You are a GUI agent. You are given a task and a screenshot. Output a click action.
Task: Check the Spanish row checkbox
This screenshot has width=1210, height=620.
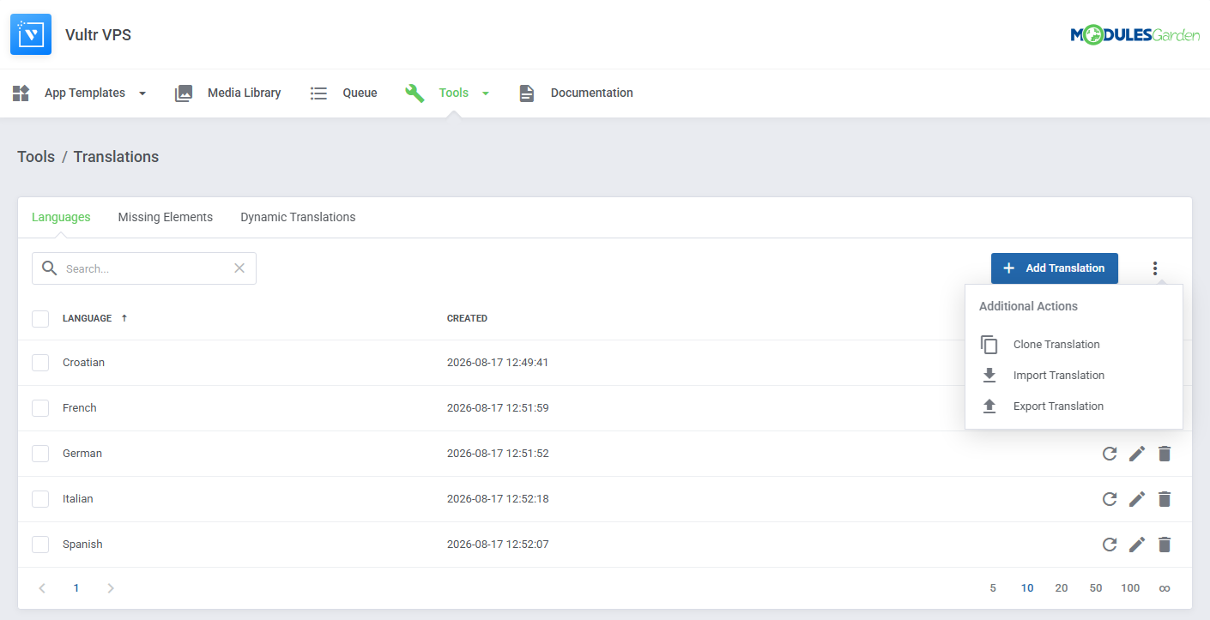40,545
